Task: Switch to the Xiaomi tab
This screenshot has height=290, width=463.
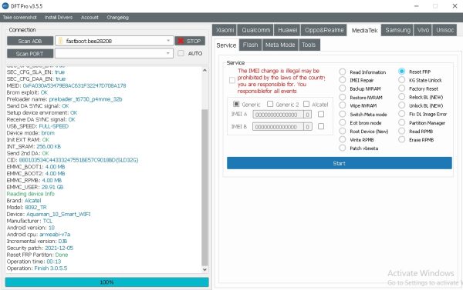Action: 225,30
